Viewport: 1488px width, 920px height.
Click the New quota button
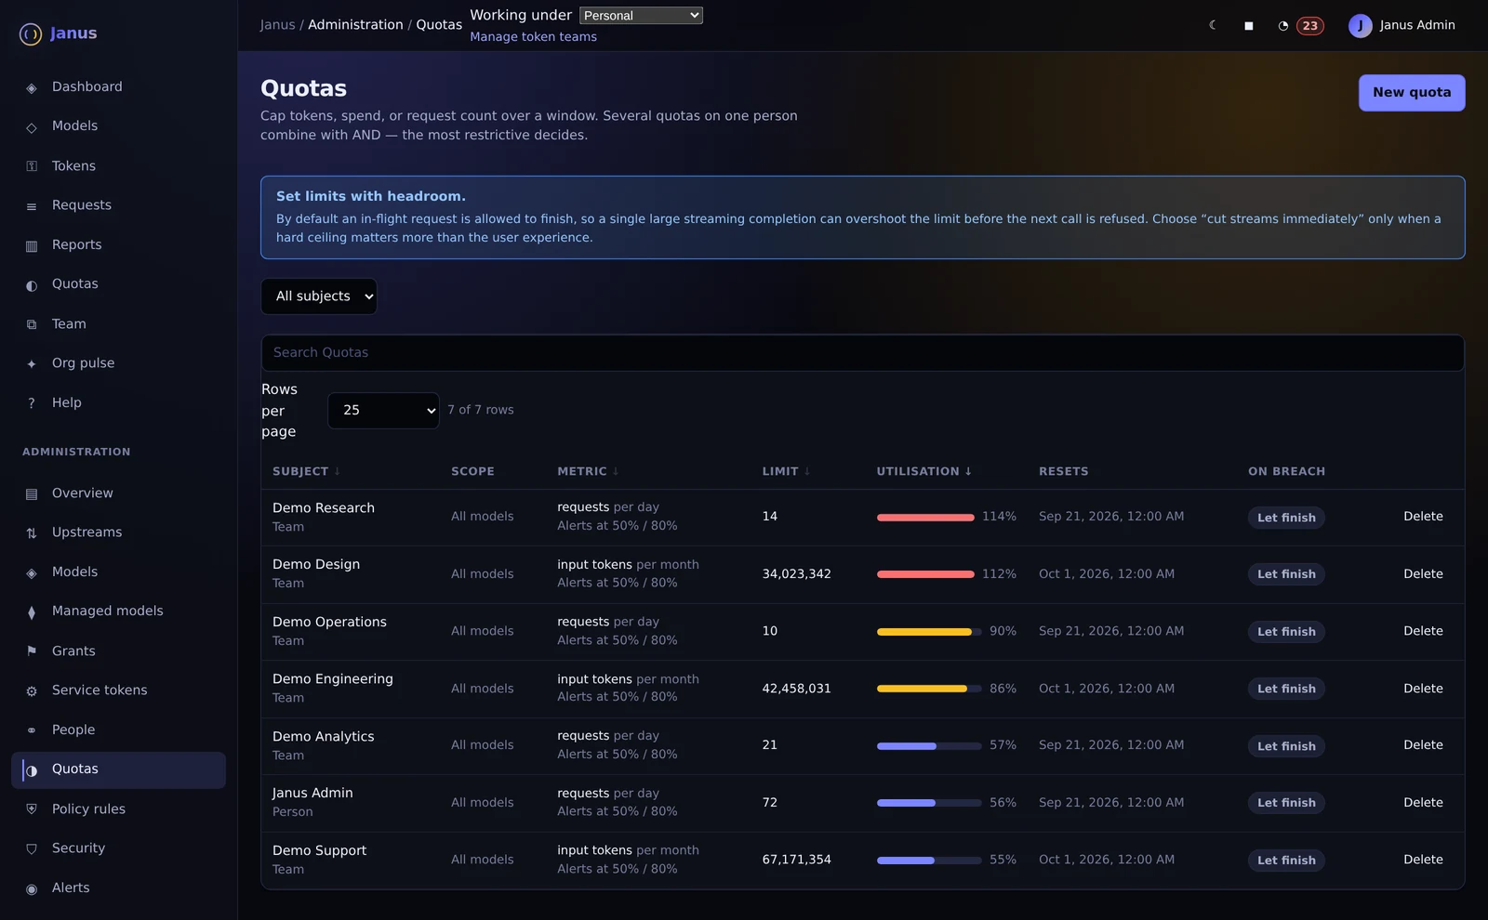tap(1412, 93)
